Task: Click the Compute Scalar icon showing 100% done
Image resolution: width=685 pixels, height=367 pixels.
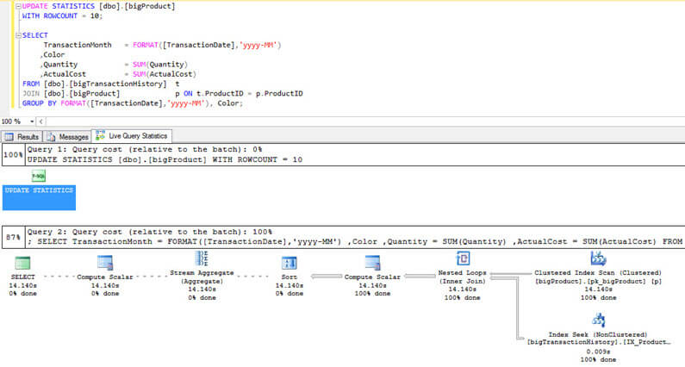Action: [372, 263]
